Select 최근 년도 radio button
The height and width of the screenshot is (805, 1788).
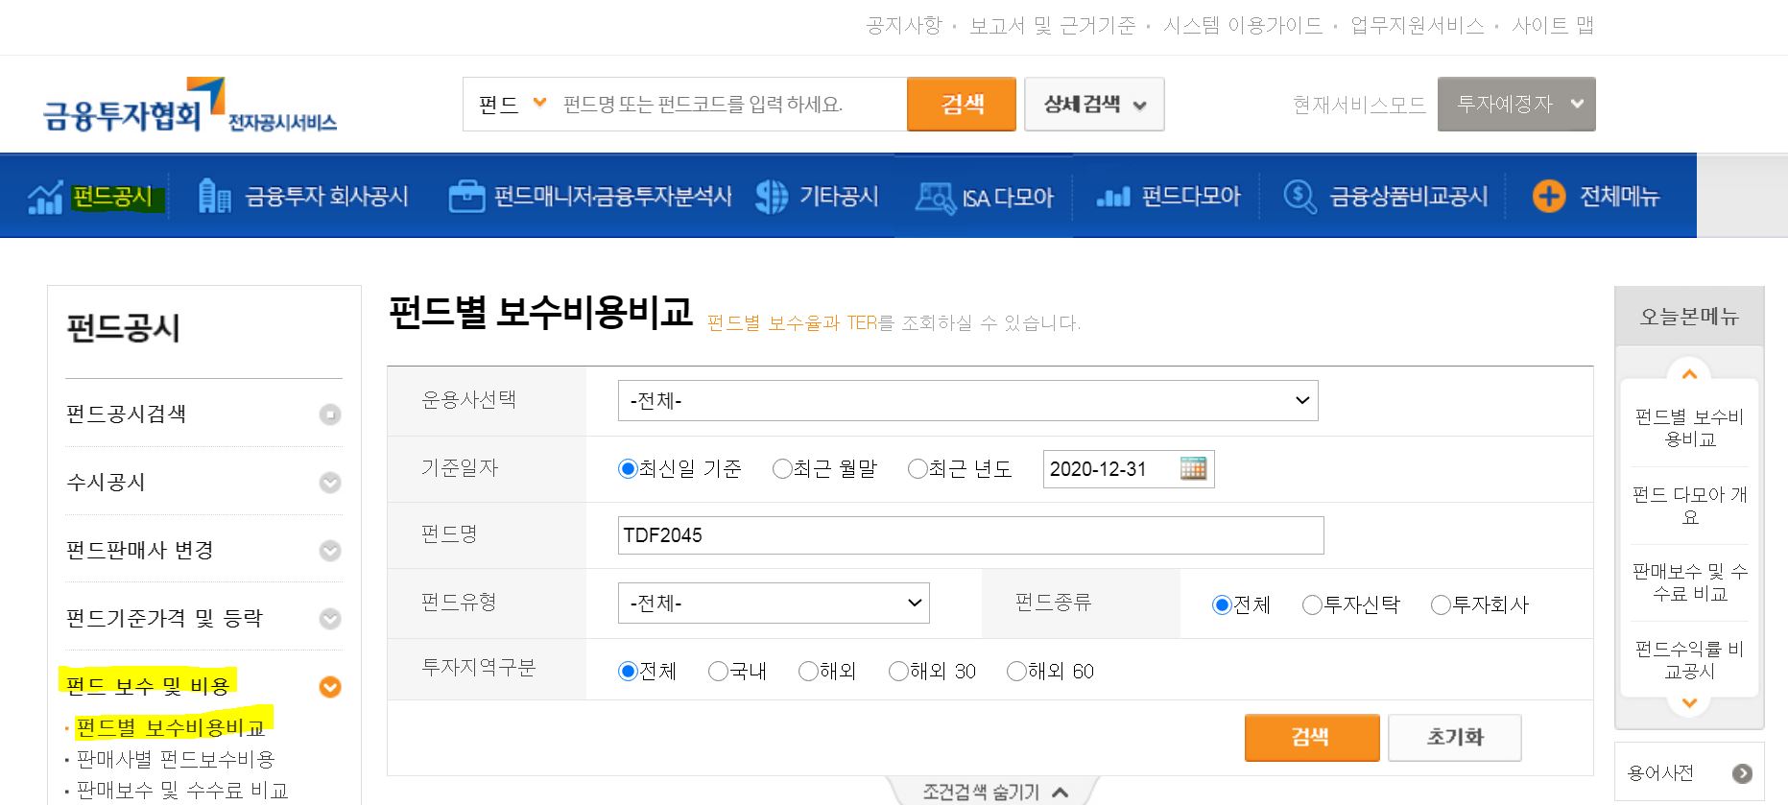(x=918, y=468)
